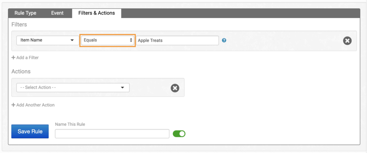Delete the Select Action row
Viewport: 367px width, 153px height.
tap(175, 88)
